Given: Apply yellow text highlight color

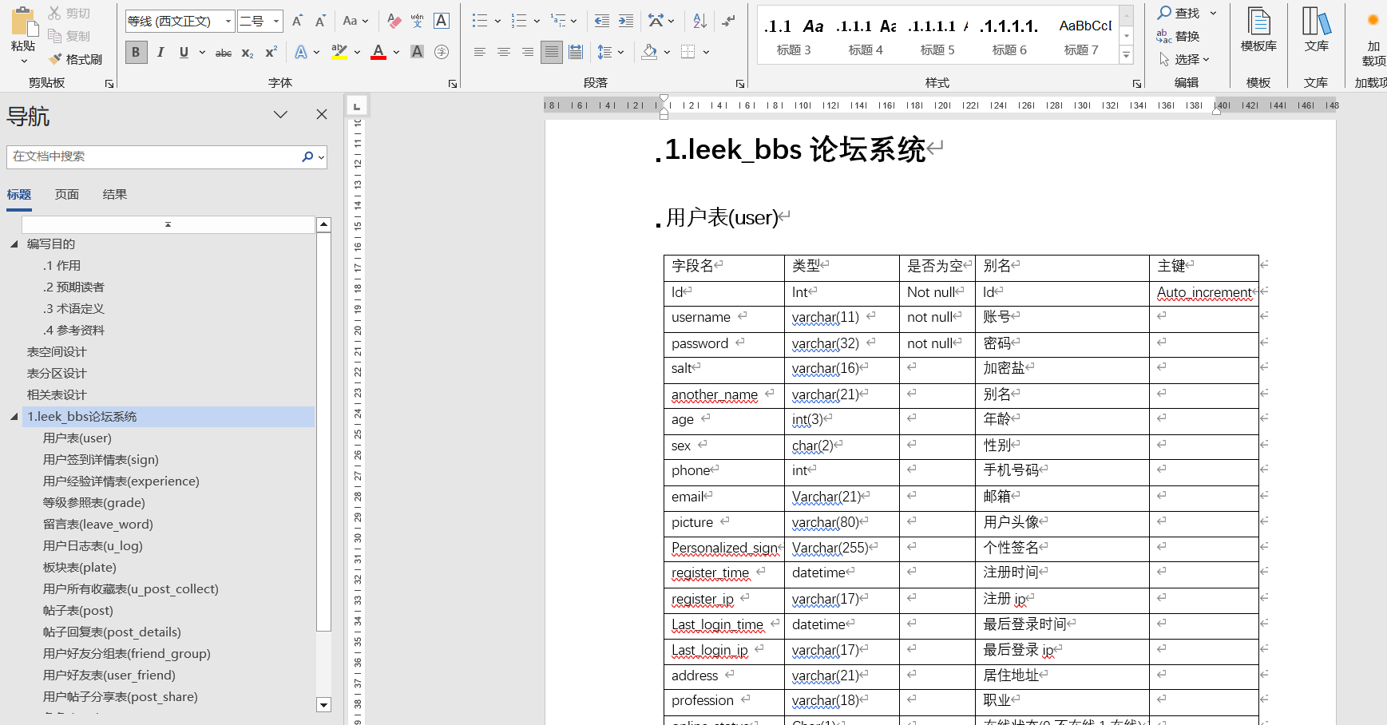Looking at the screenshot, I should (x=339, y=53).
